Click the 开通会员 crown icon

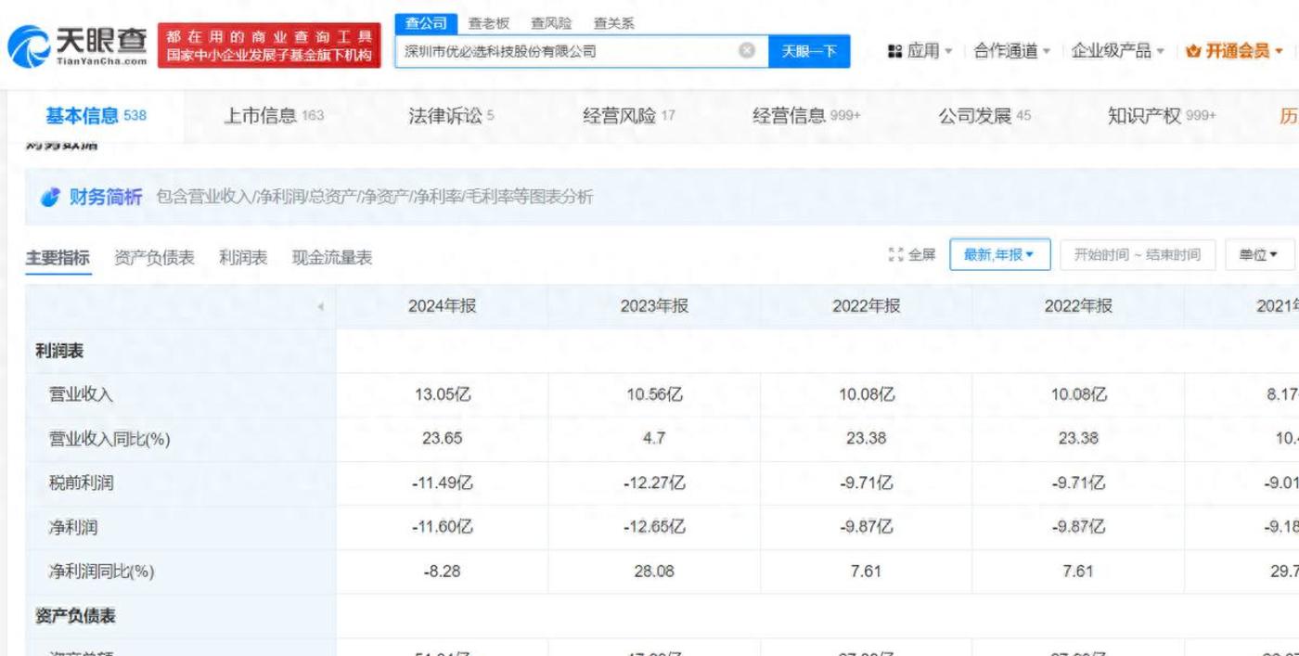[x=1193, y=51]
